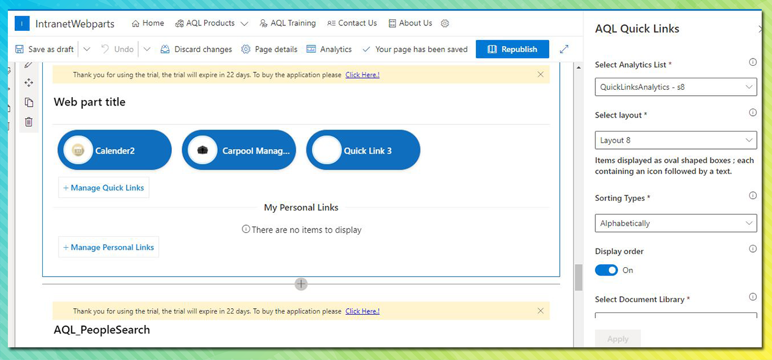Open AQL Products menu item
This screenshot has height=360, width=772.
(205, 23)
